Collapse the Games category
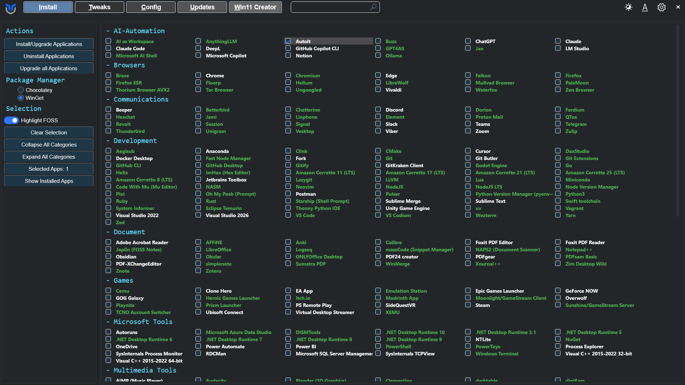Image resolution: width=685 pixels, height=385 pixels. (x=120, y=281)
